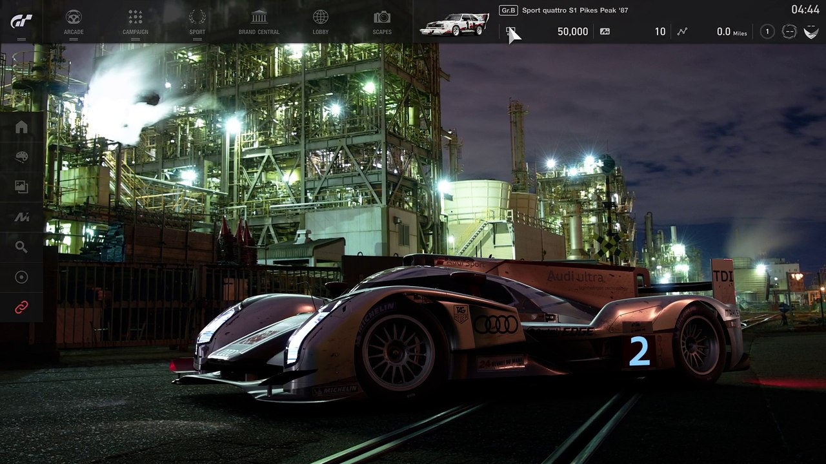Click the Gran Turismo GT logo
The width and height of the screenshot is (826, 464).
(x=21, y=21)
